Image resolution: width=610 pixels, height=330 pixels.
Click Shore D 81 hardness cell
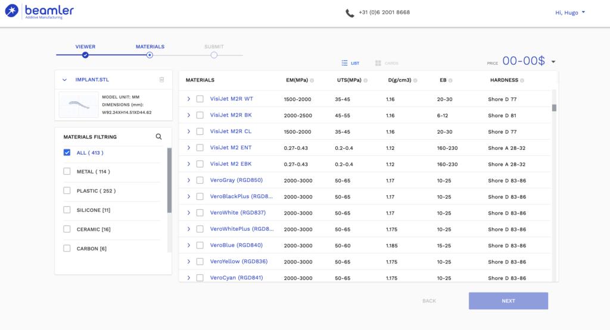[502, 115]
